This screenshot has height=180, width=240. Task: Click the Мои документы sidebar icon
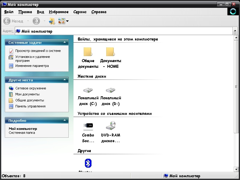[11, 94]
